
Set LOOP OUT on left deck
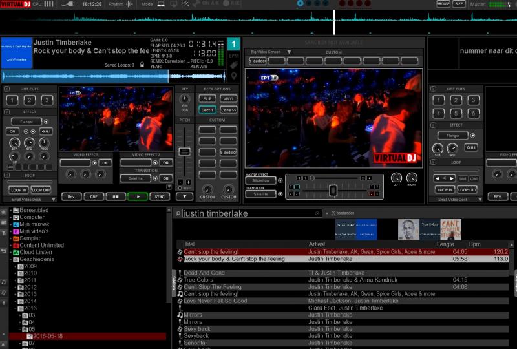coord(41,190)
